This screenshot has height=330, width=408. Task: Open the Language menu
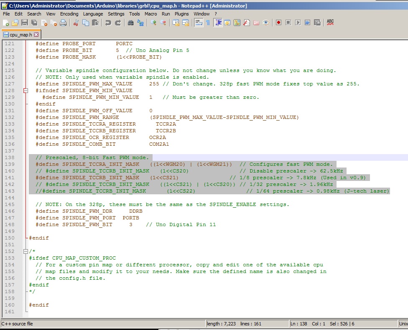pyautogui.click(x=93, y=14)
